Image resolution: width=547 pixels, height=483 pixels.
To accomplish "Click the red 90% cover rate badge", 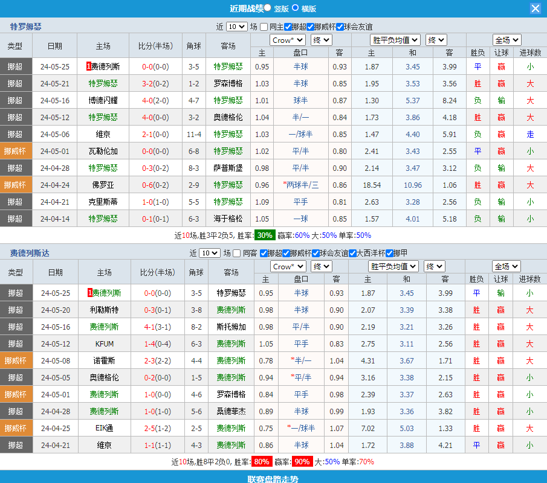I will point(302,462).
